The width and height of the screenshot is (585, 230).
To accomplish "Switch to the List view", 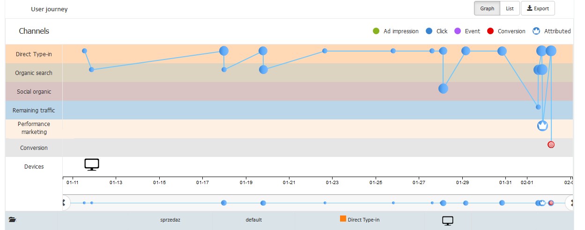I will pyautogui.click(x=510, y=8).
